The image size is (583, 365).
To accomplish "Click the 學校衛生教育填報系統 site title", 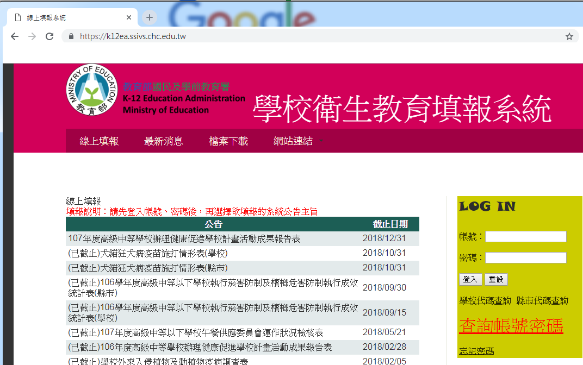I will coord(402,109).
